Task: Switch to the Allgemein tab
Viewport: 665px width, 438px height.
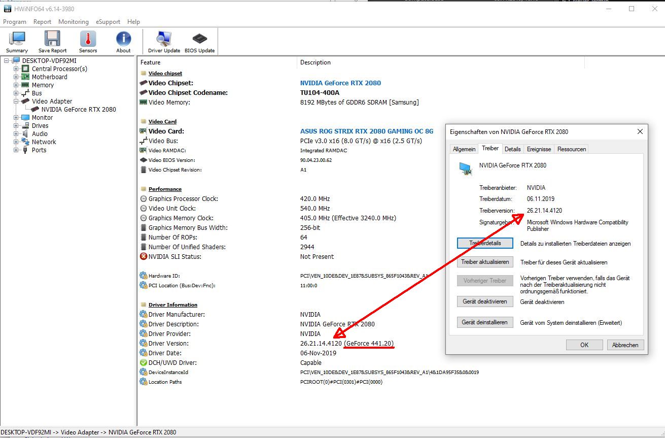Action: [x=464, y=149]
